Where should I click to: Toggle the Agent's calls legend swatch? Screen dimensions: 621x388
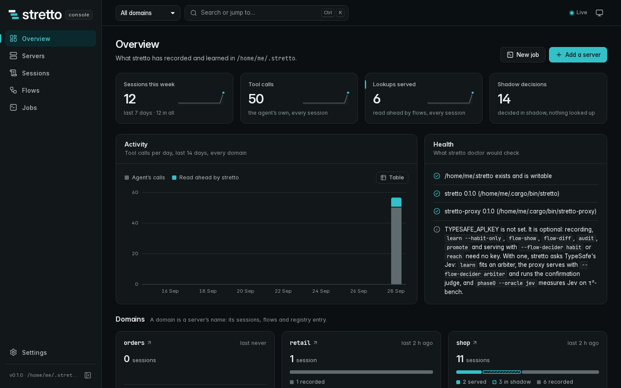click(x=127, y=178)
